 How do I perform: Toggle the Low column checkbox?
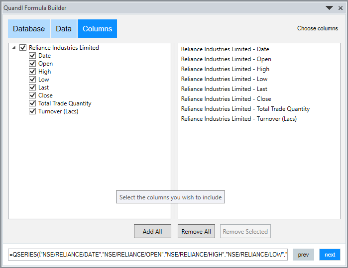32,80
